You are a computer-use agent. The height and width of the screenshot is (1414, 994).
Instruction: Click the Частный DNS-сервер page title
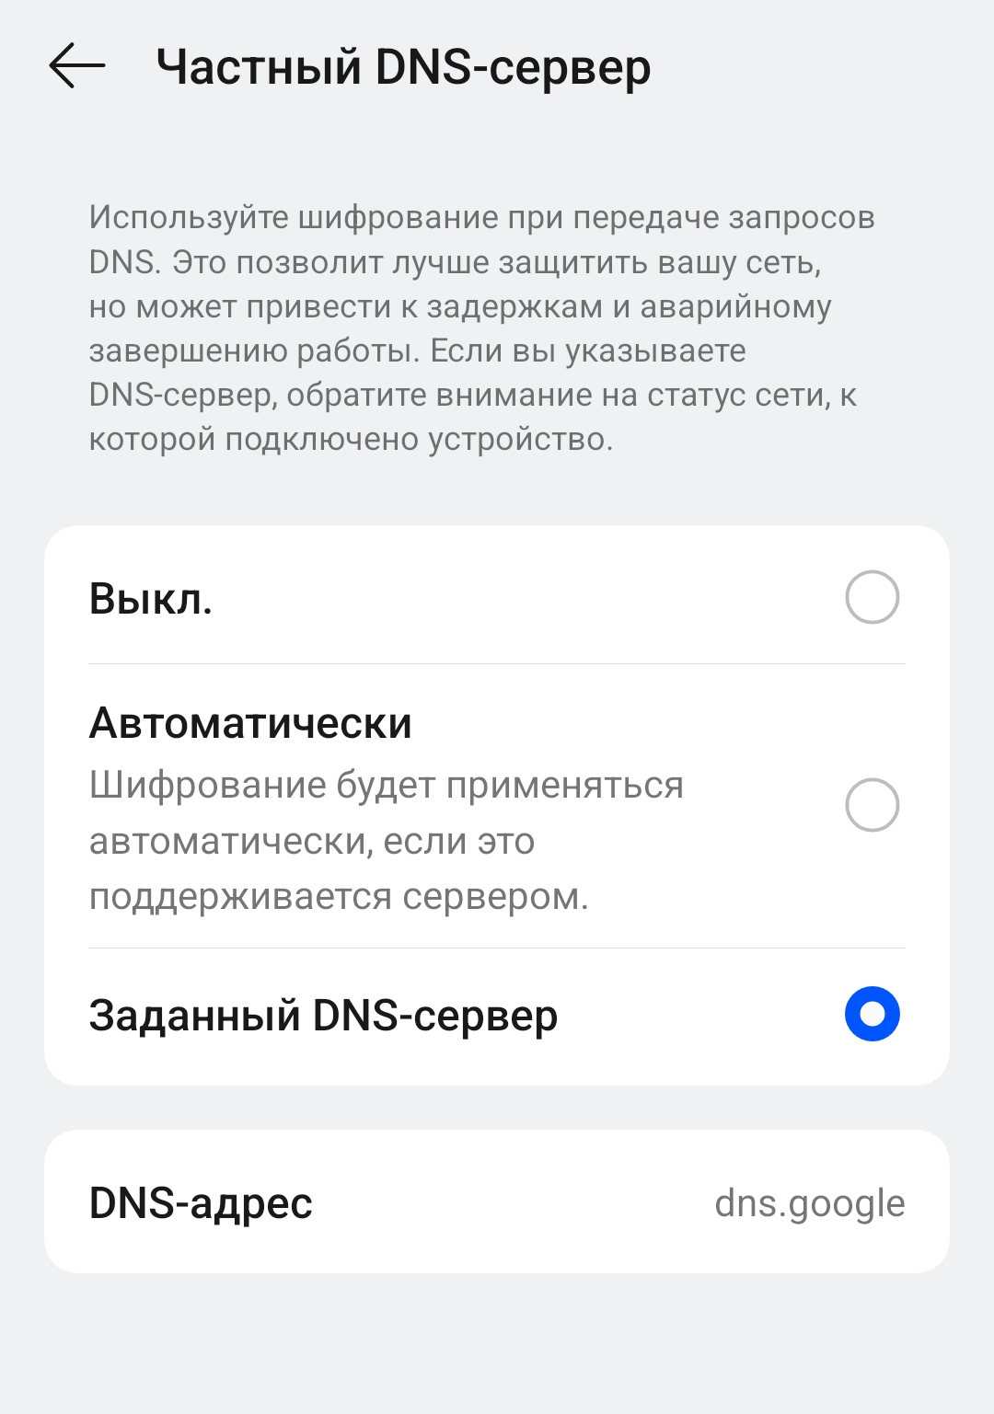tap(403, 67)
